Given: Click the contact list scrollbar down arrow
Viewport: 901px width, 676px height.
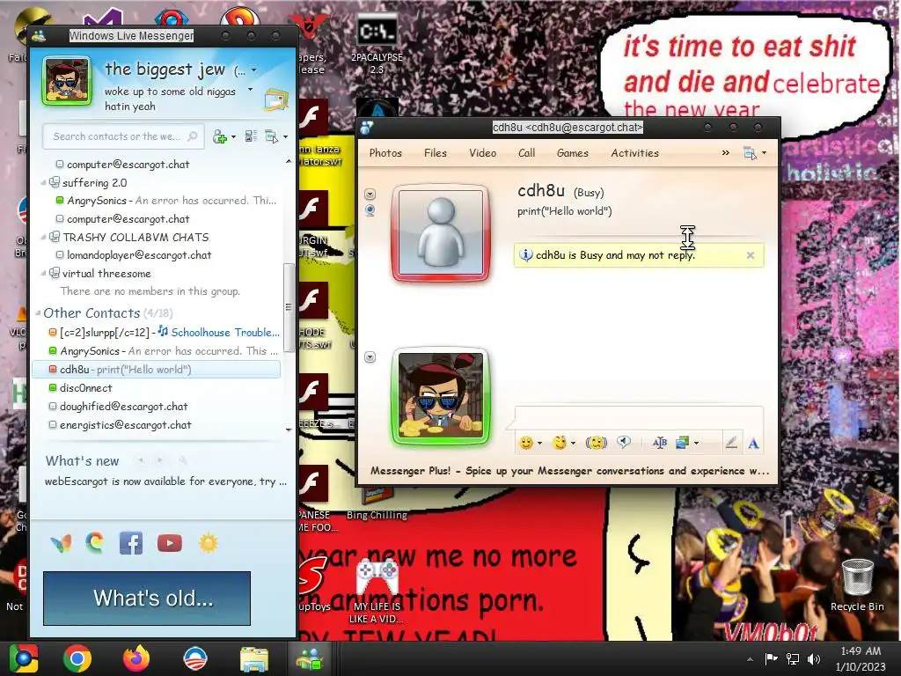Looking at the screenshot, I should pos(289,430).
